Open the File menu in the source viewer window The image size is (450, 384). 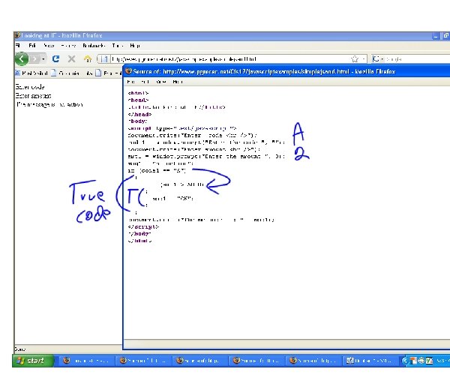pyautogui.click(x=130, y=82)
